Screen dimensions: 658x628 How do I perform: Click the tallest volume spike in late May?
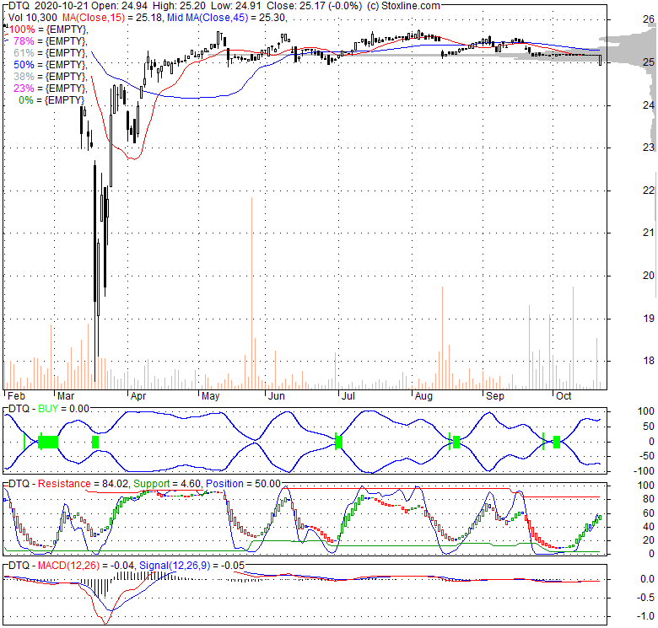pos(251,293)
